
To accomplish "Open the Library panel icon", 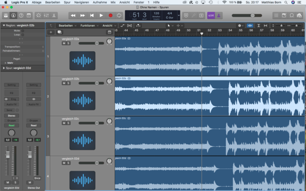I will click(x=6, y=16).
